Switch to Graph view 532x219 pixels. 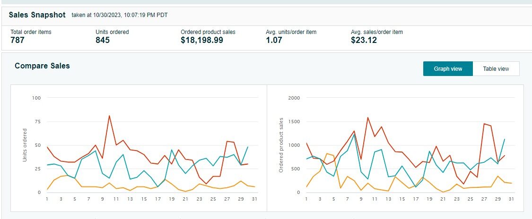pos(448,69)
